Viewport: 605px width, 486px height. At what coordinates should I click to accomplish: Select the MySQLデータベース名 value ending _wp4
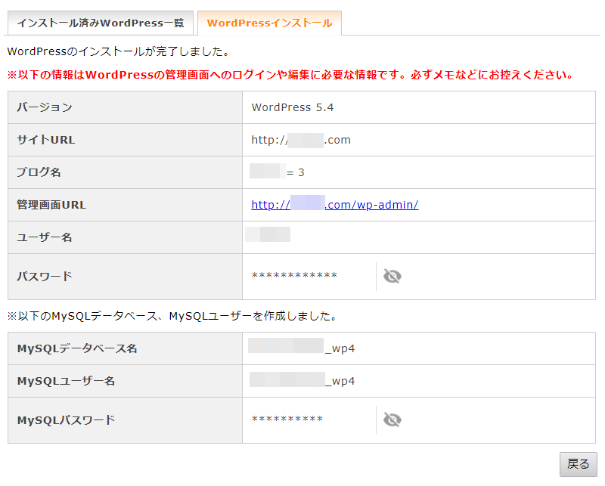pos(301,347)
